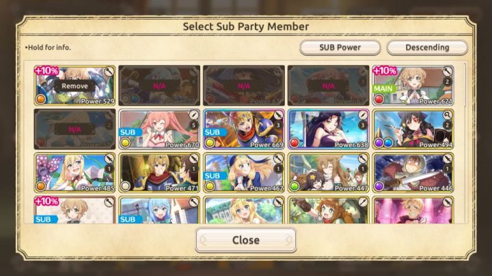The image size is (492, 276).
Task: Click the red element orb on Power 638 card
Action: pos(295,142)
